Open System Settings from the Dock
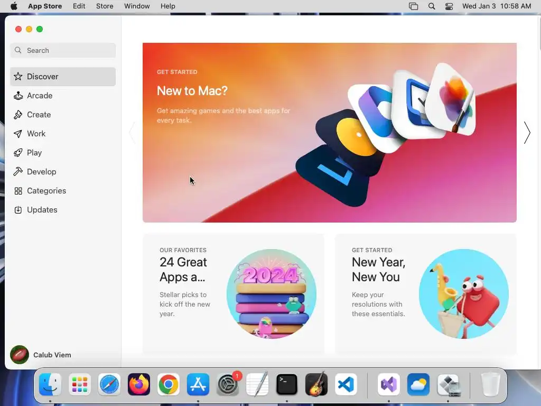Image resolution: width=541 pixels, height=406 pixels. pyautogui.click(x=228, y=384)
